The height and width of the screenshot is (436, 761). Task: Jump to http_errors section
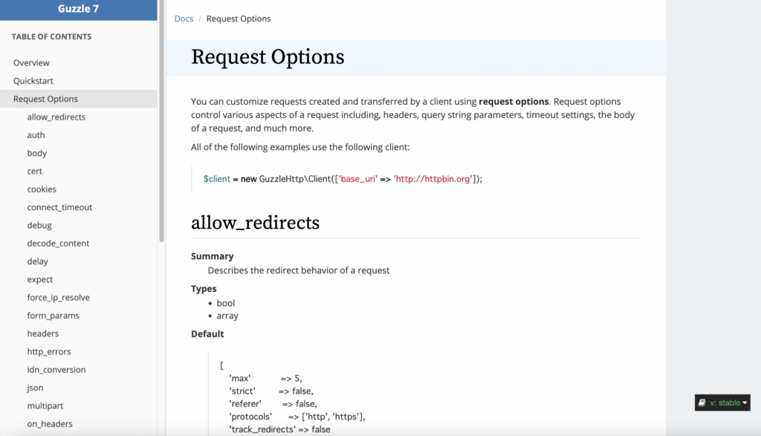[49, 351]
